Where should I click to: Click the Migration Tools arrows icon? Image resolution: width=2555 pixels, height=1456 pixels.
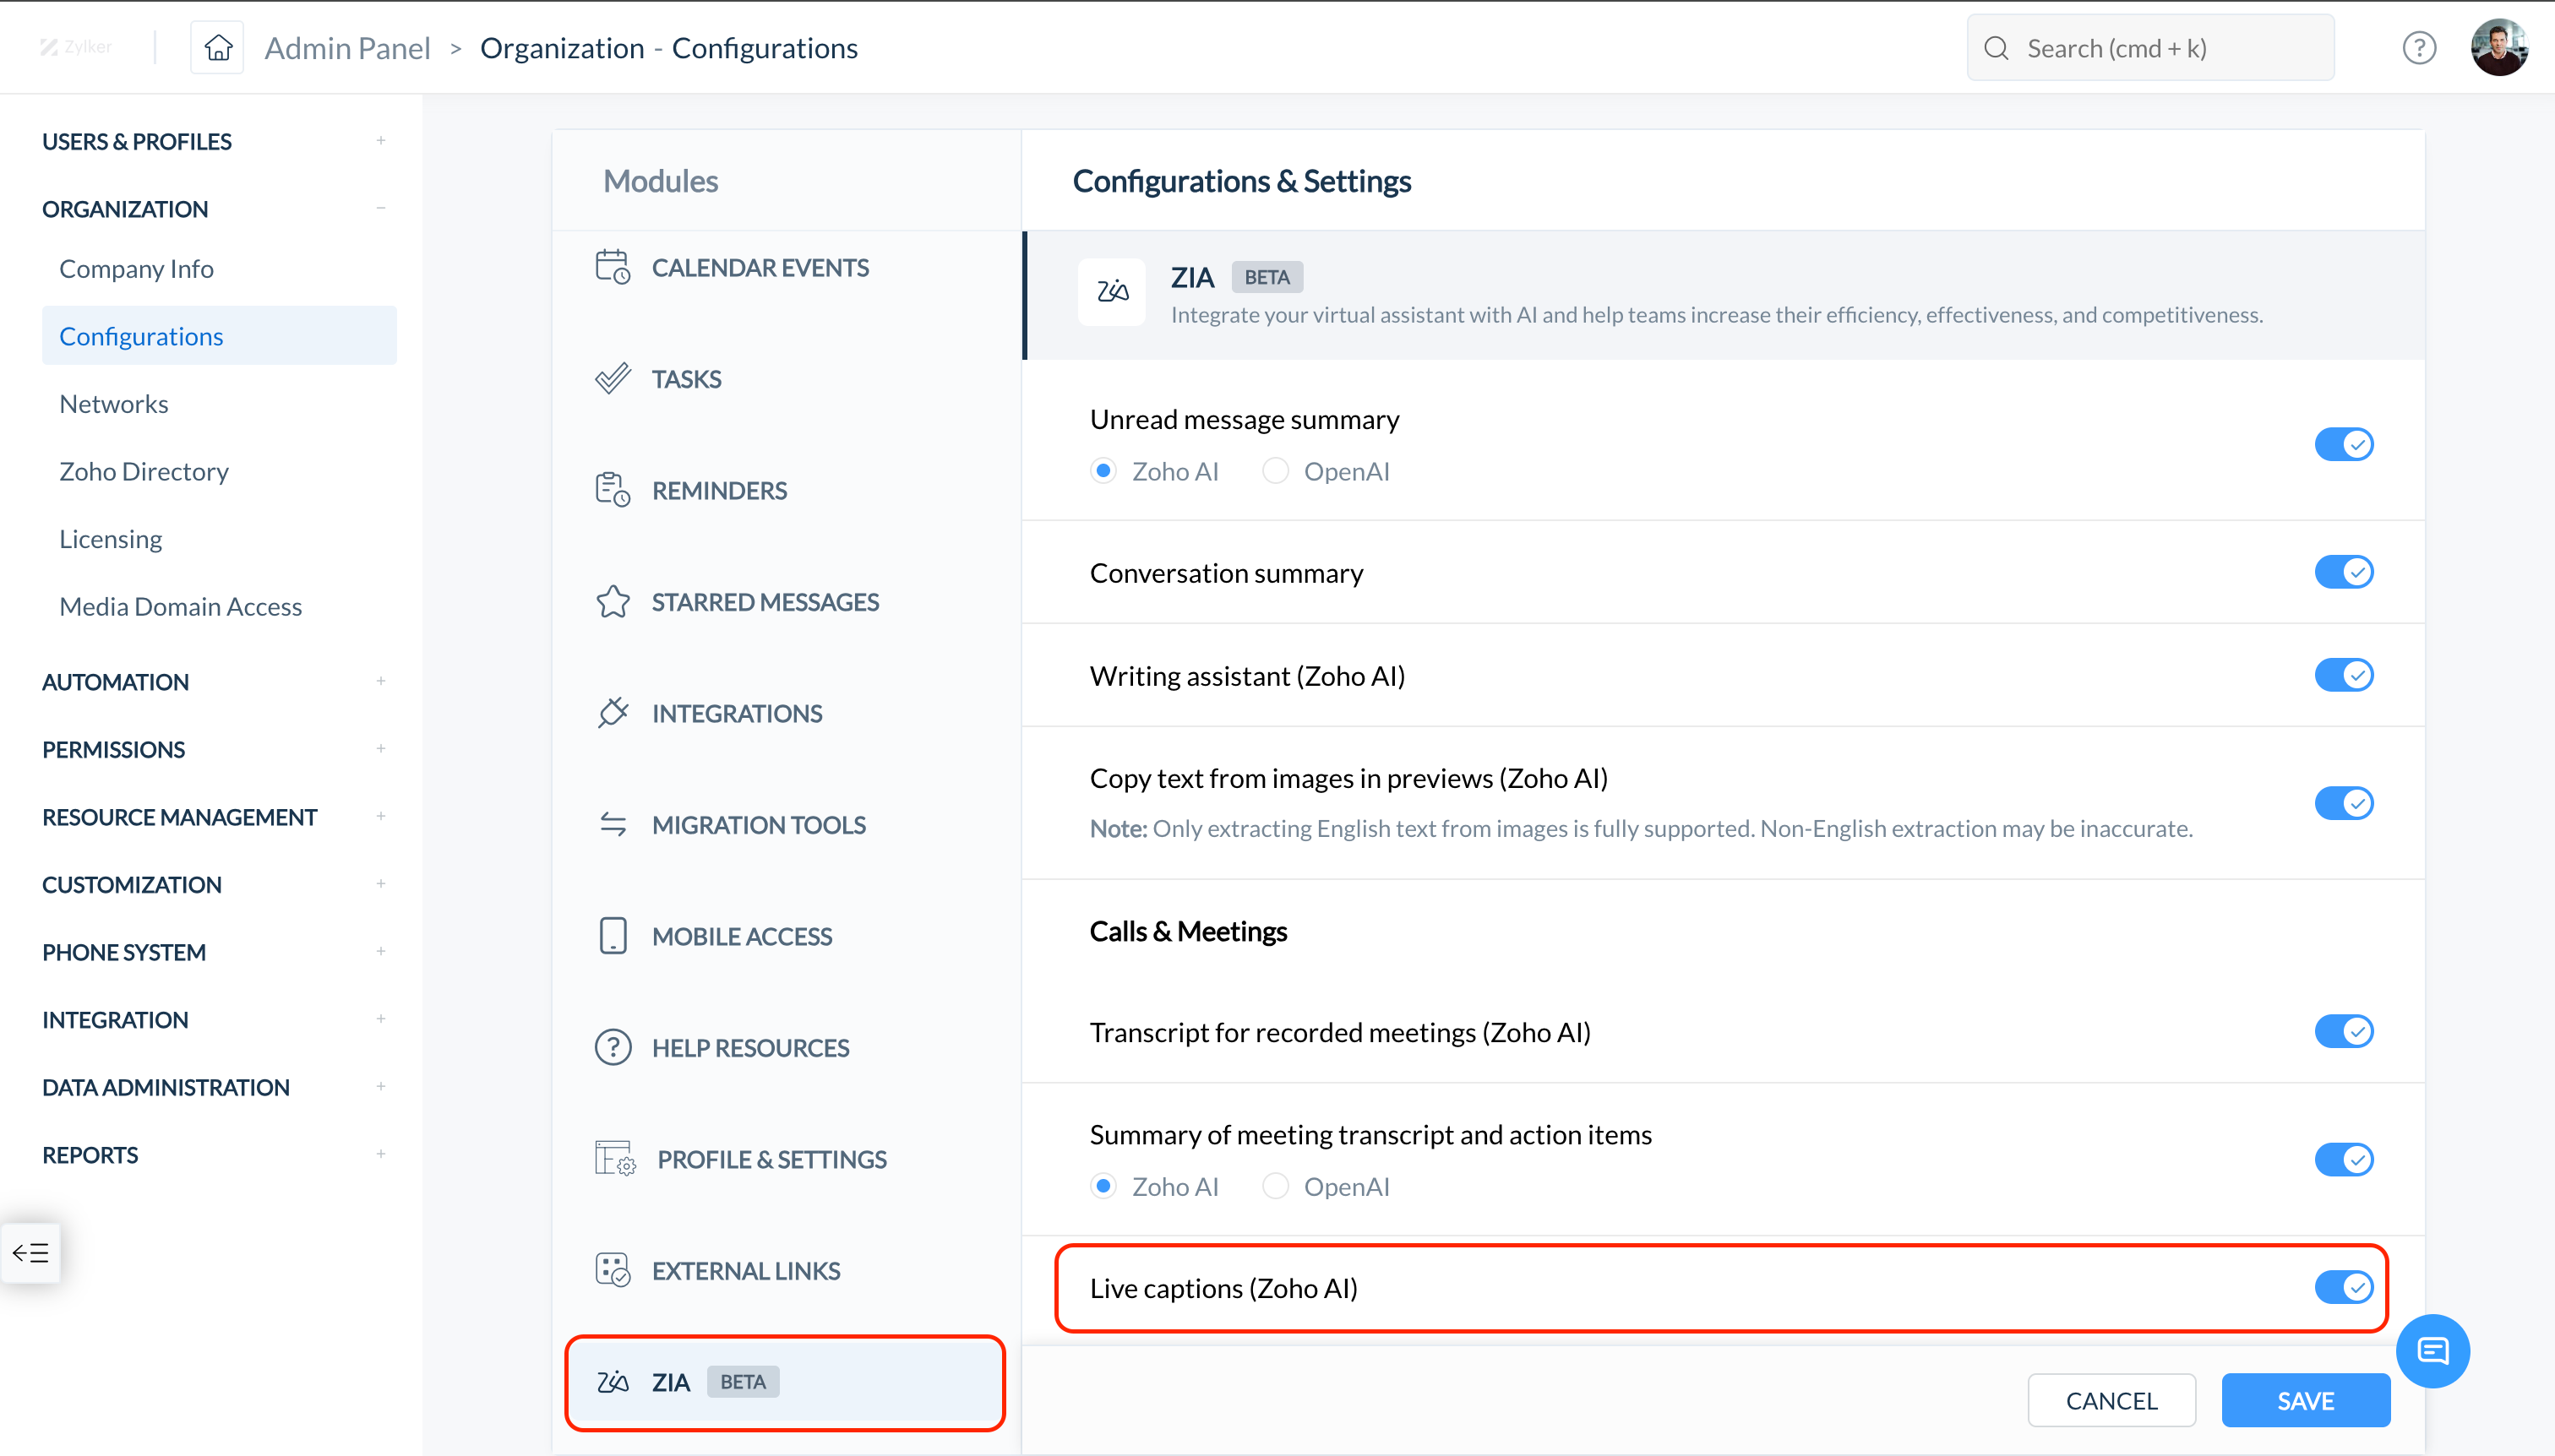pos(613,824)
